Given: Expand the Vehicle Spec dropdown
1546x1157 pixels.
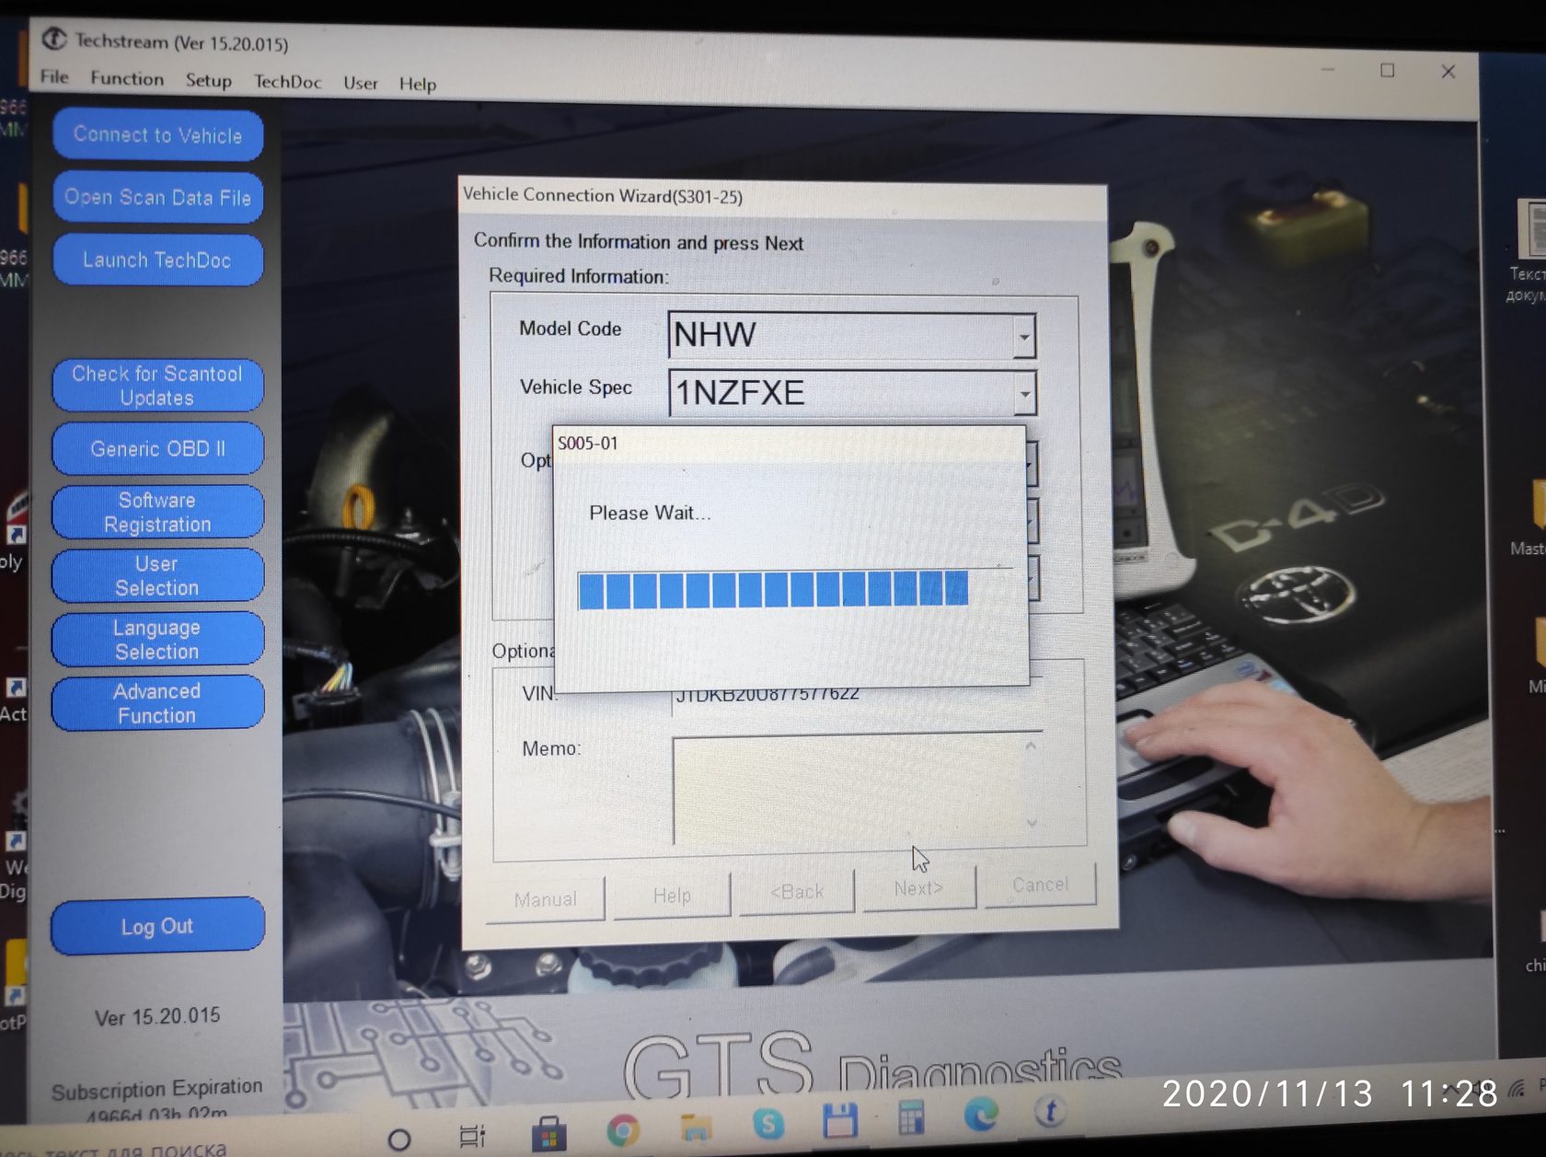Looking at the screenshot, I should [x=1024, y=395].
